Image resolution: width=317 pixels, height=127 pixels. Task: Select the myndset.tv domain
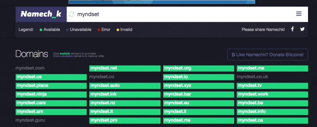pos(272,86)
